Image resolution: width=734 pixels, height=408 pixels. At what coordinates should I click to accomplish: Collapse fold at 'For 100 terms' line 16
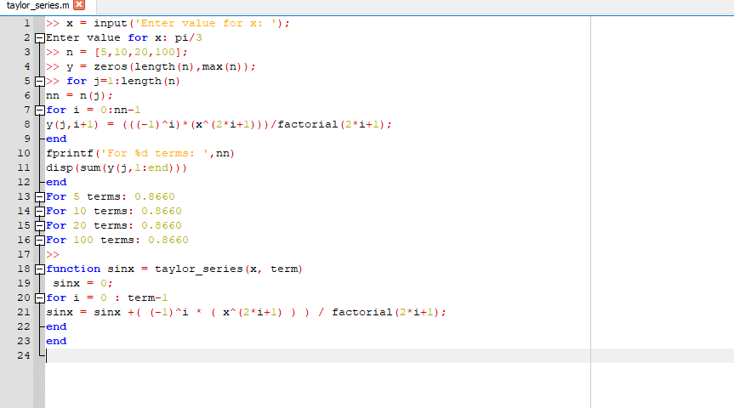click(40, 241)
